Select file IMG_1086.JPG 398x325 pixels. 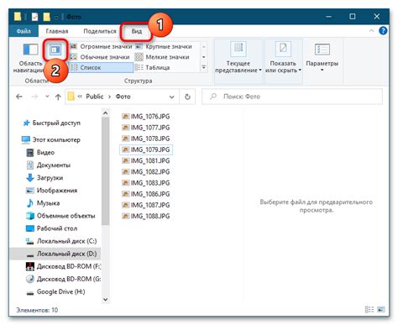146,194
